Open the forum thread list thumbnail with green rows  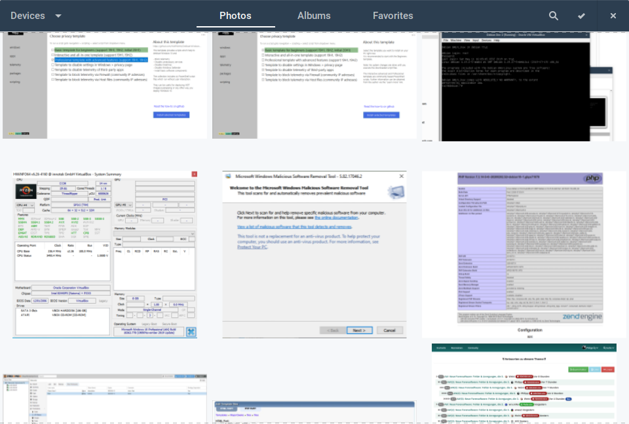pyautogui.click(x=524, y=383)
